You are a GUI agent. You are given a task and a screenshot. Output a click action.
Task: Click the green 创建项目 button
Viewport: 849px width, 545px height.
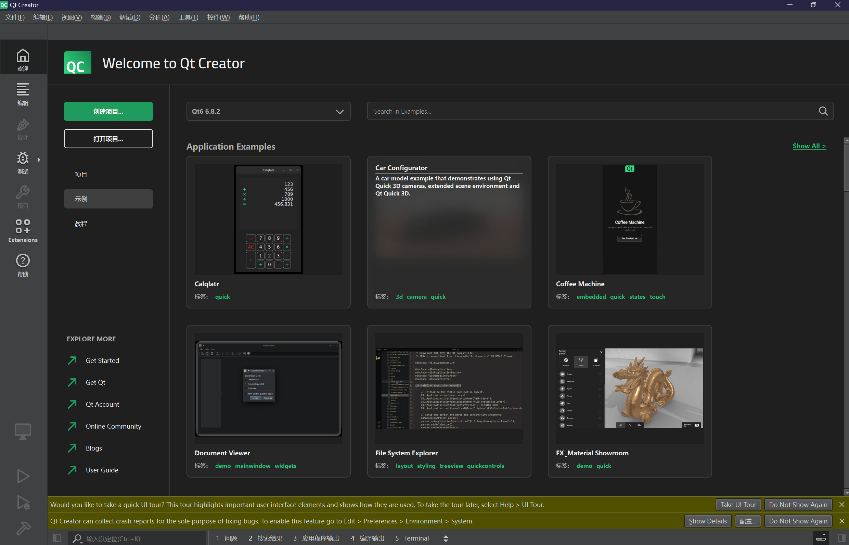108,112
